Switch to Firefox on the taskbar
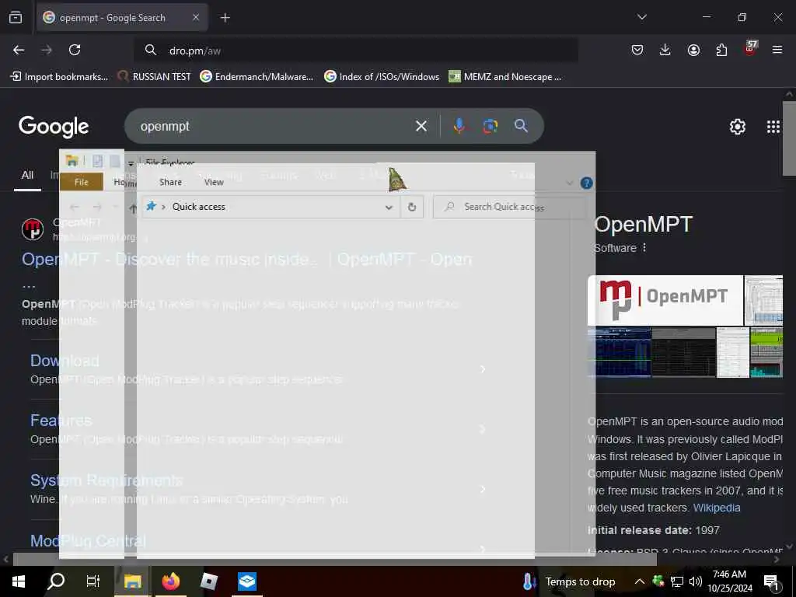796x597 pixels. click(x=170, y=581)
